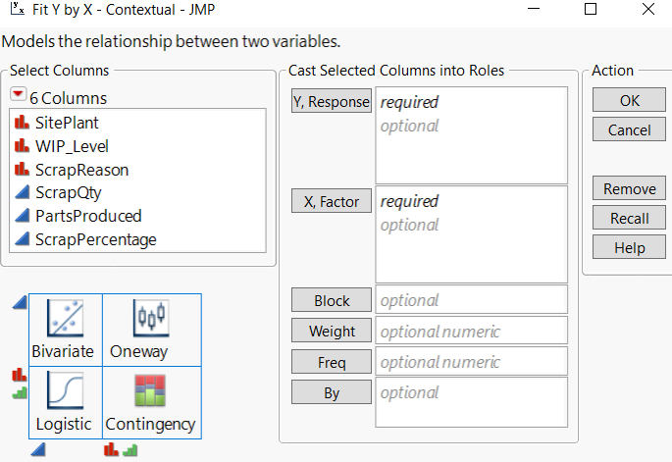Click the Y, Response drop box
Screen dimensions: 672x462
click(x=471, y=135)
